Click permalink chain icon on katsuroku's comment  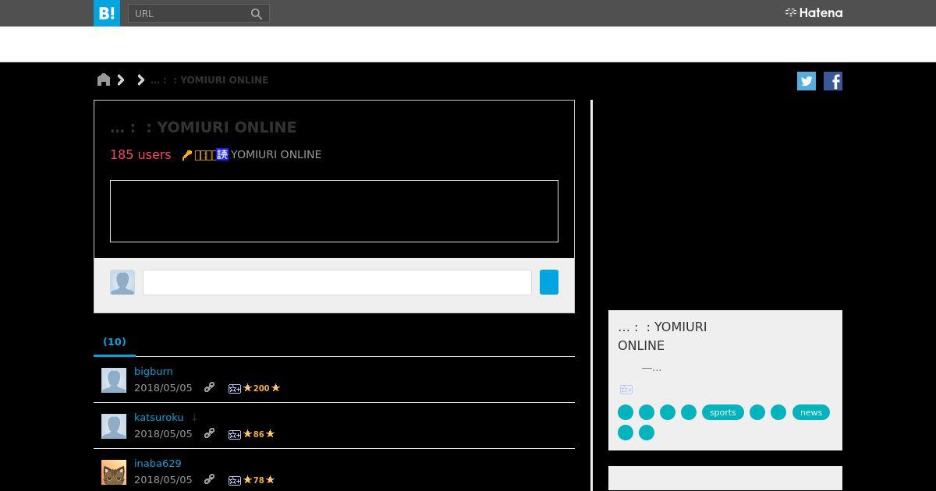click(x=209, y=433)
